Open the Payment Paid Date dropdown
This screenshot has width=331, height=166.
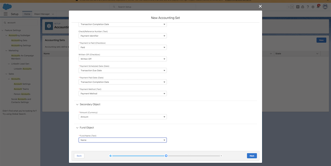tap(122, 82)
